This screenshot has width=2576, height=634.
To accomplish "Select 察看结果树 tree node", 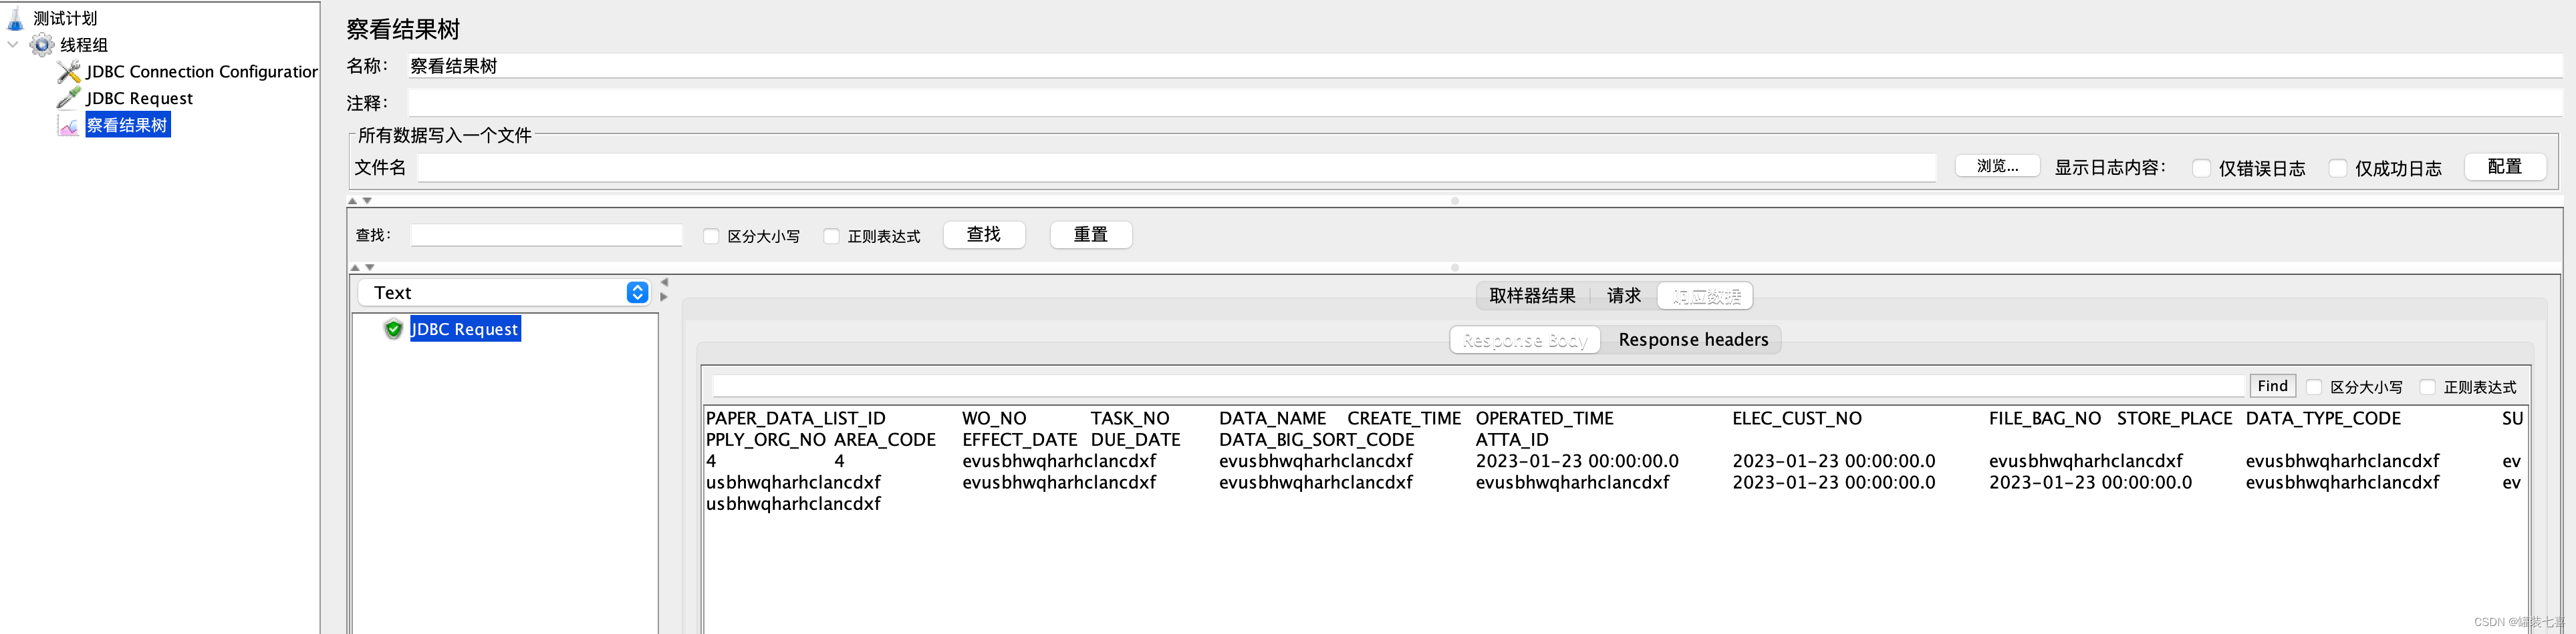I will pos(127,125).
